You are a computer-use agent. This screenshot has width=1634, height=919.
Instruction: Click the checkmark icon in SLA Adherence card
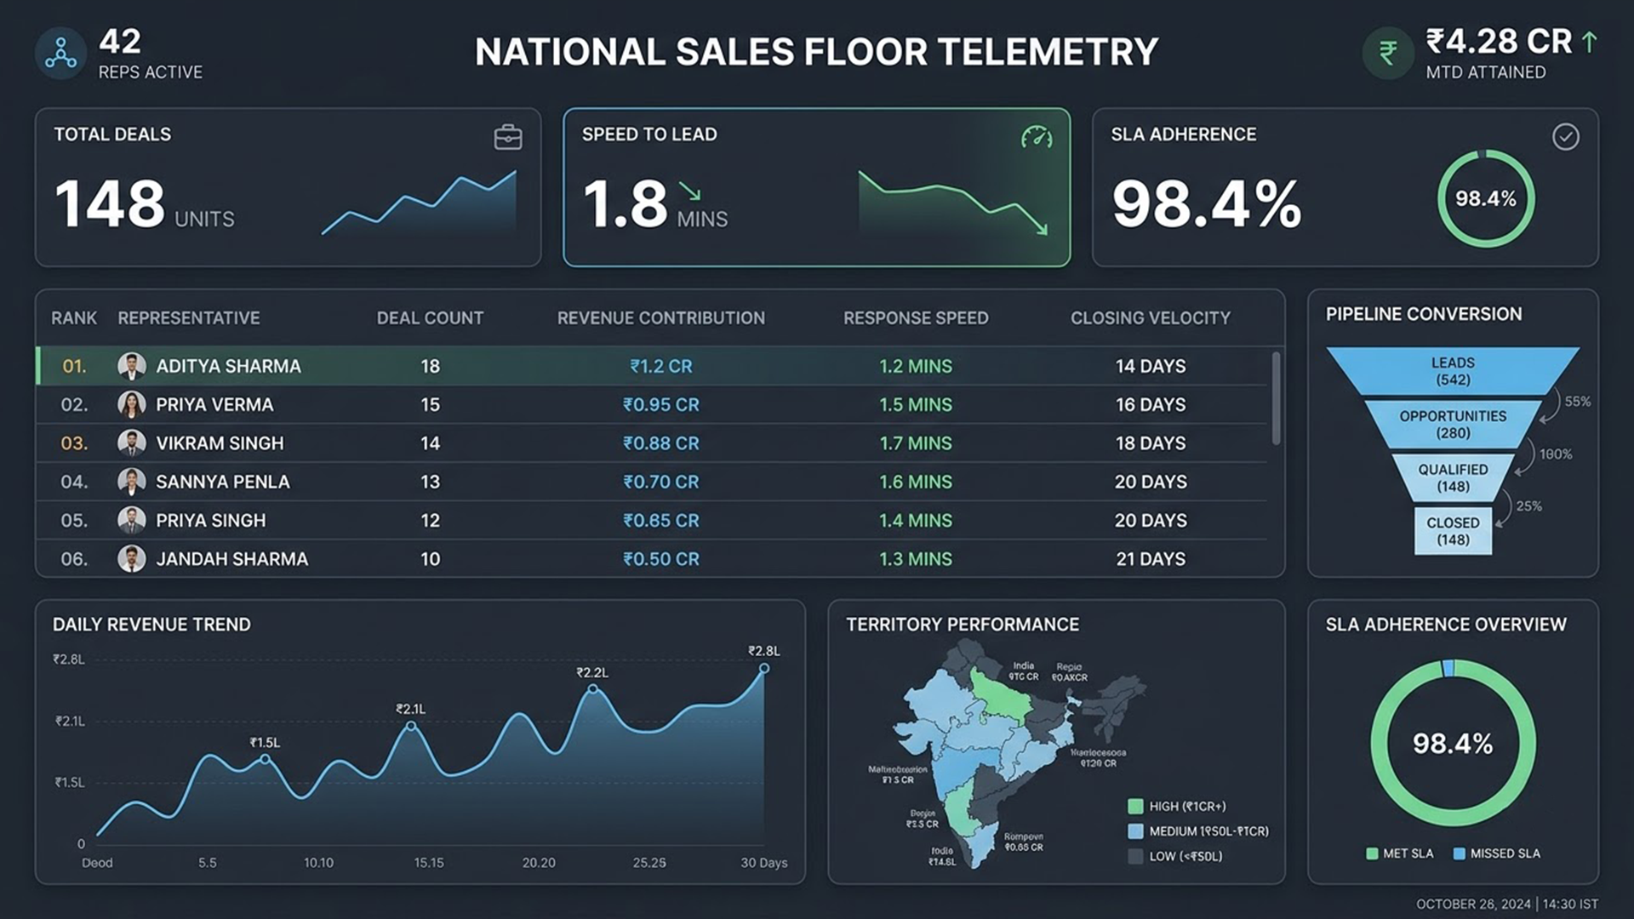coord(1565,137)
